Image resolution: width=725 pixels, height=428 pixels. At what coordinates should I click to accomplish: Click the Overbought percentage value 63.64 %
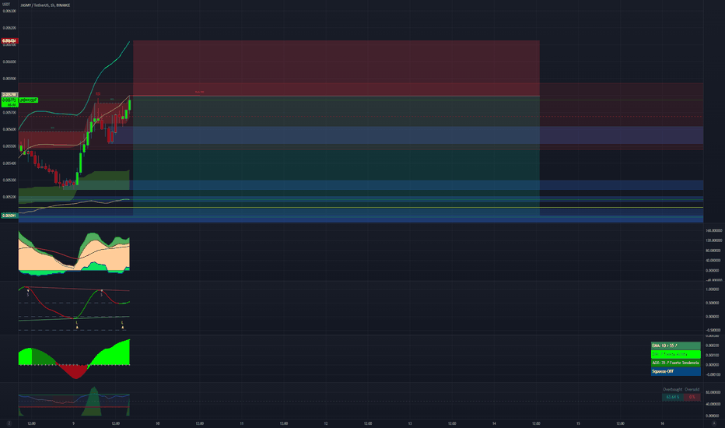[x=673, y=397]
